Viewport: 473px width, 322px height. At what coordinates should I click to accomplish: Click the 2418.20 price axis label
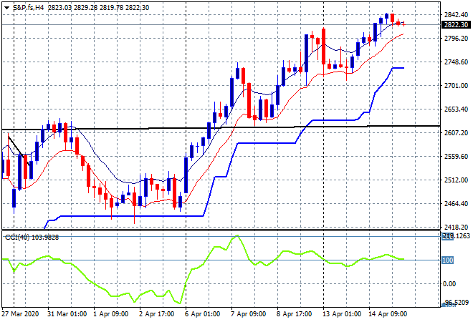coord(456,227)
